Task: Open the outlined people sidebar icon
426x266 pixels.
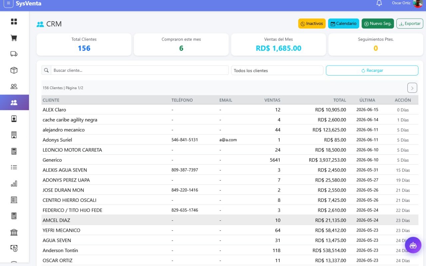Action: point(14,86)
